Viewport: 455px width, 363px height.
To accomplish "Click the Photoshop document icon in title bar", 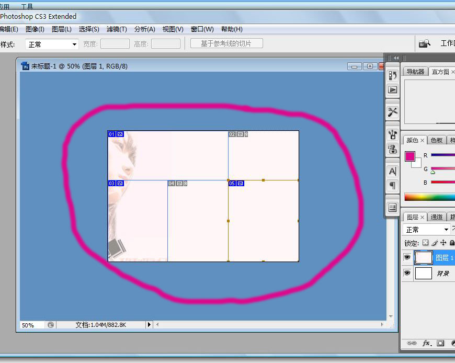I will (x=25, y=66).
